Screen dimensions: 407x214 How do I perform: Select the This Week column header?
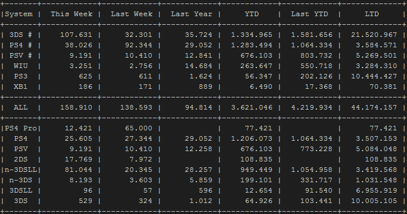click(x=72, y=14)
